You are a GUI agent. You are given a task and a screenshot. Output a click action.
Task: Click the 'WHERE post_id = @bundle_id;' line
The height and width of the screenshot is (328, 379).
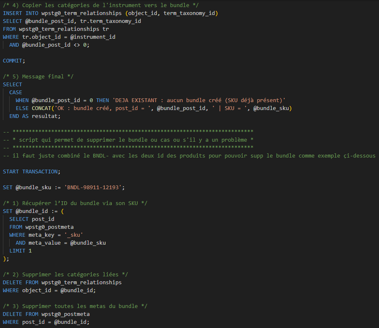pos(46,322)
